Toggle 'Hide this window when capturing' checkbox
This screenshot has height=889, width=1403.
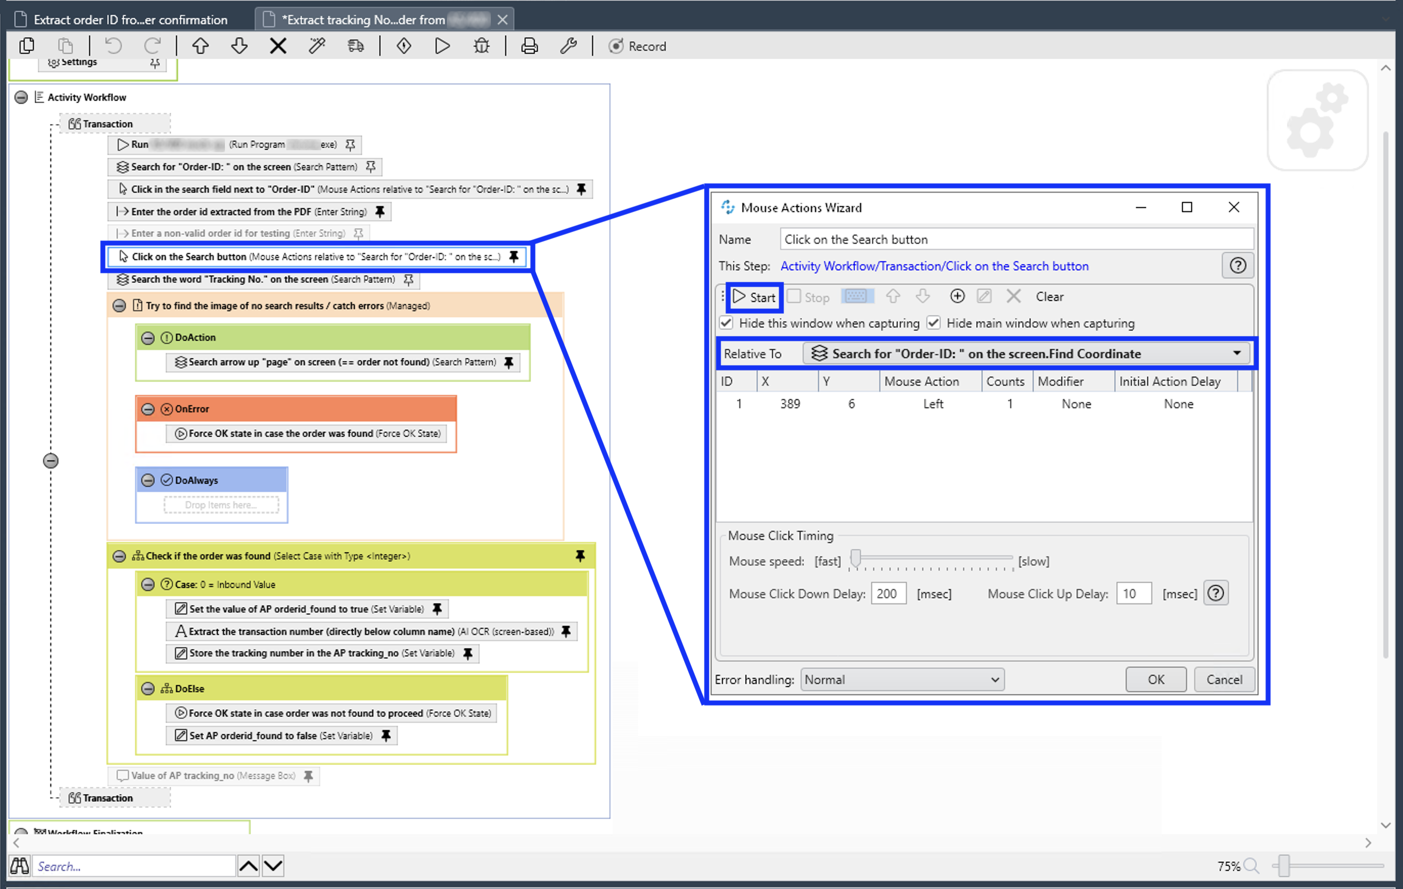727,322
